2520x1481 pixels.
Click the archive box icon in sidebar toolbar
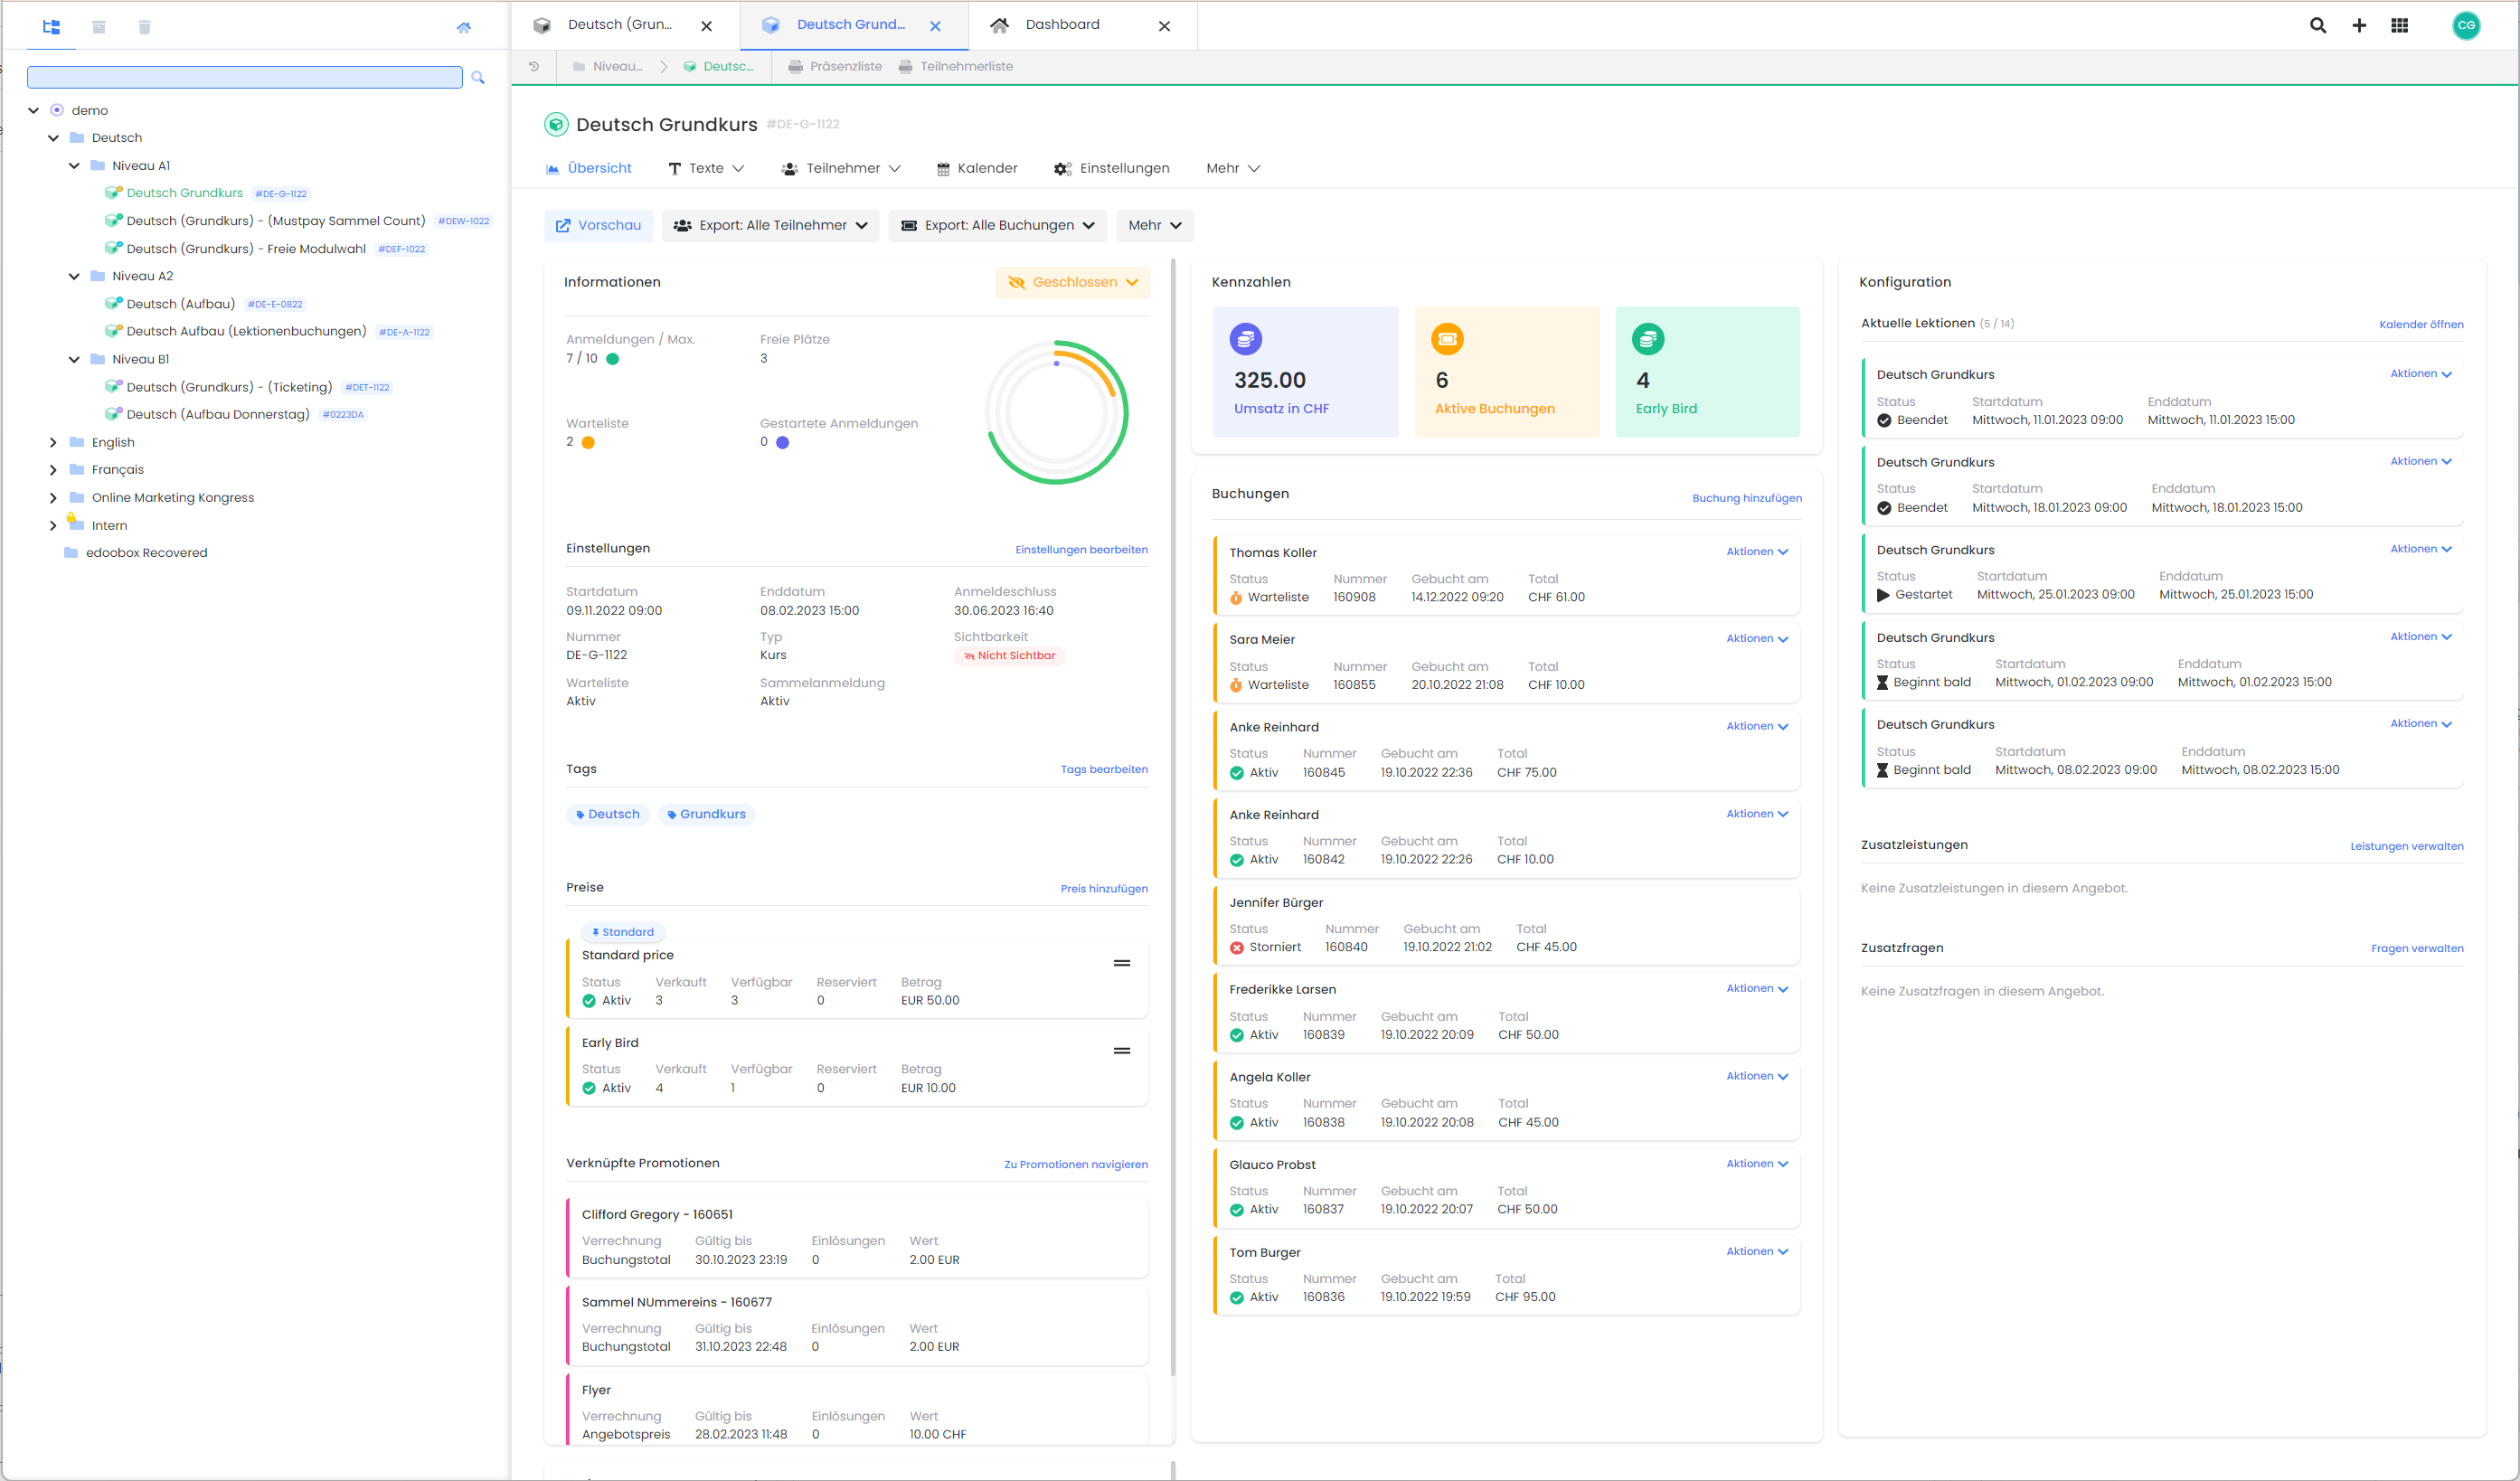(99, 27)
